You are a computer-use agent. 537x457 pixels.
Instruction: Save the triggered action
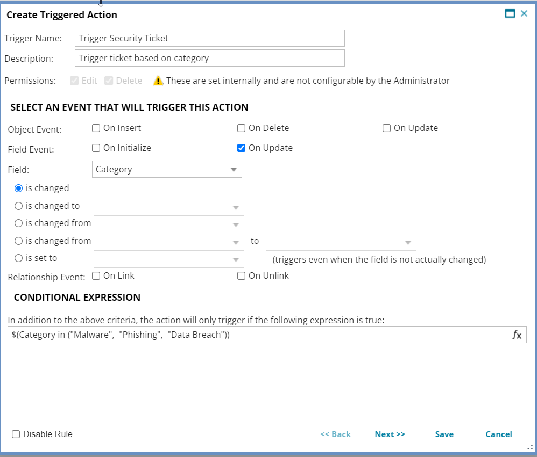pyautogui.click(x=444, y=434)
